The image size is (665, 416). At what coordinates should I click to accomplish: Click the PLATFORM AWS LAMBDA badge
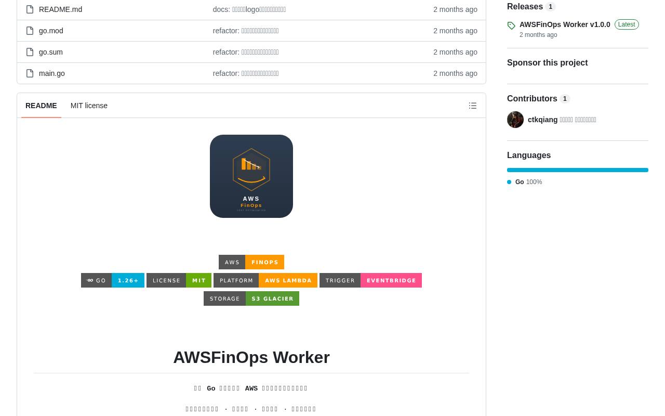point(265,280)
